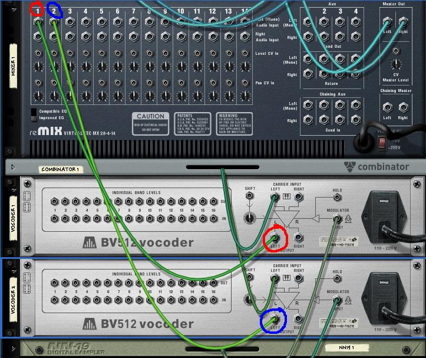Click Aux 1 Return right jack

(308, 74)
